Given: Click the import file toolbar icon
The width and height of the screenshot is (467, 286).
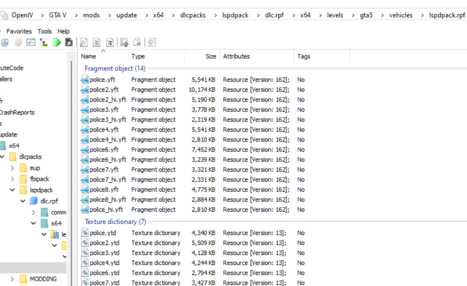Looking at the screenshot, I should [x=124, y=42].
